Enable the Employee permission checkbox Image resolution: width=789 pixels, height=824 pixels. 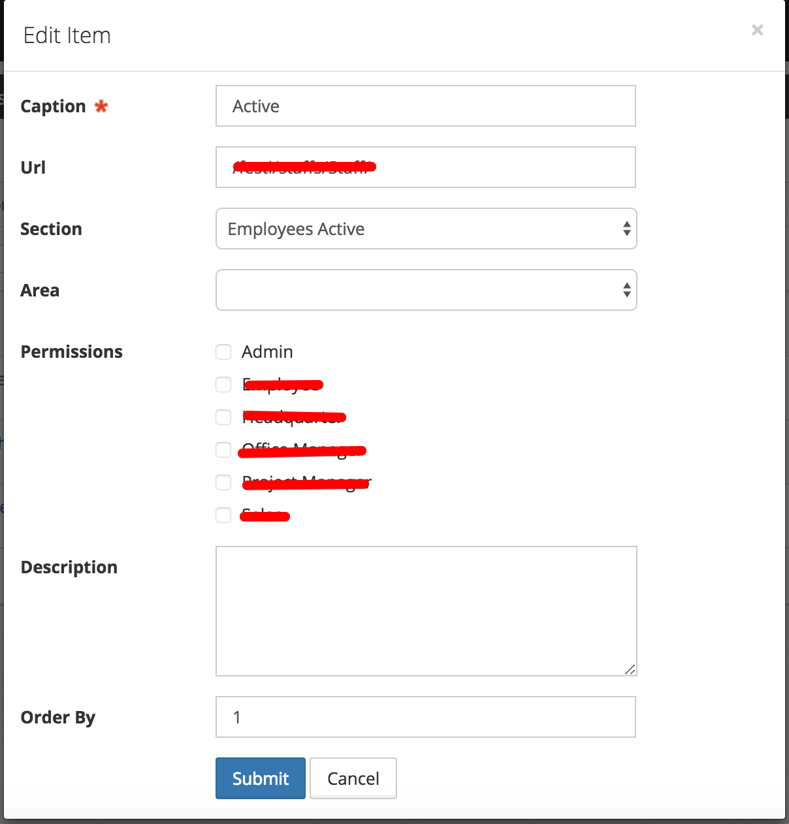(223, 385)
